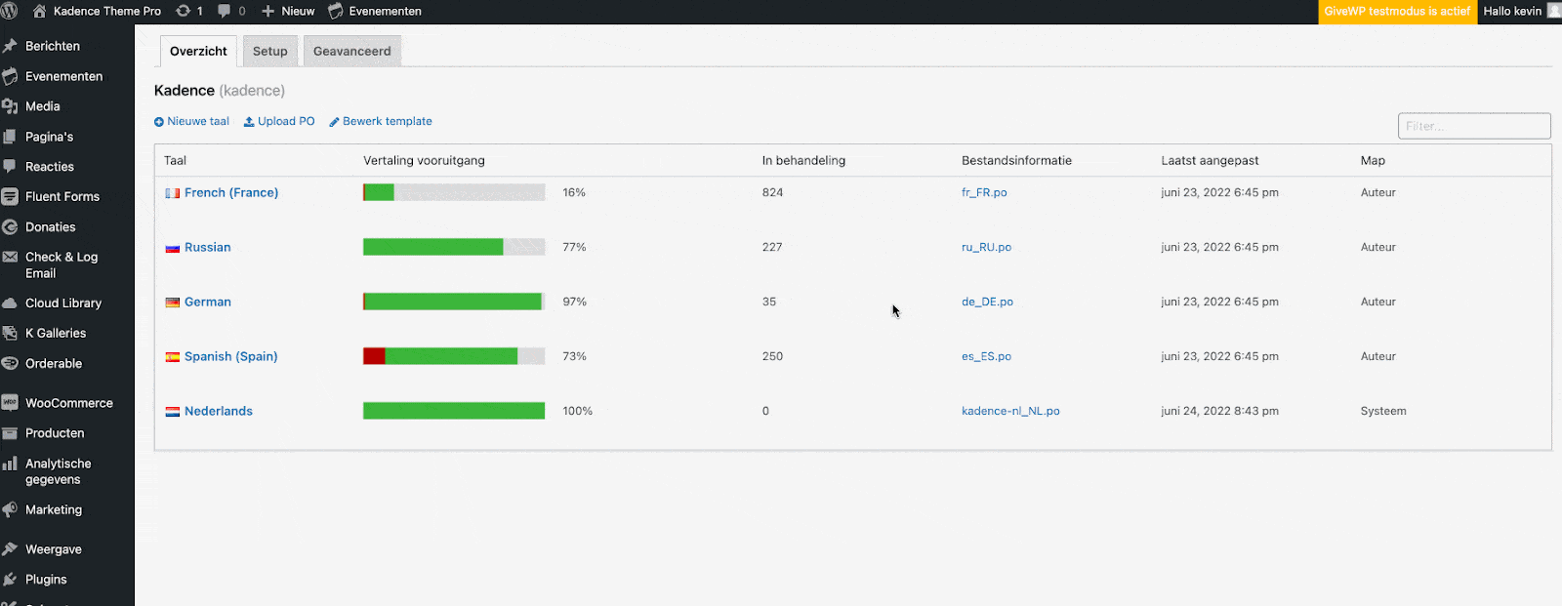Click the Russian flag icon

[x=173, y=248]
